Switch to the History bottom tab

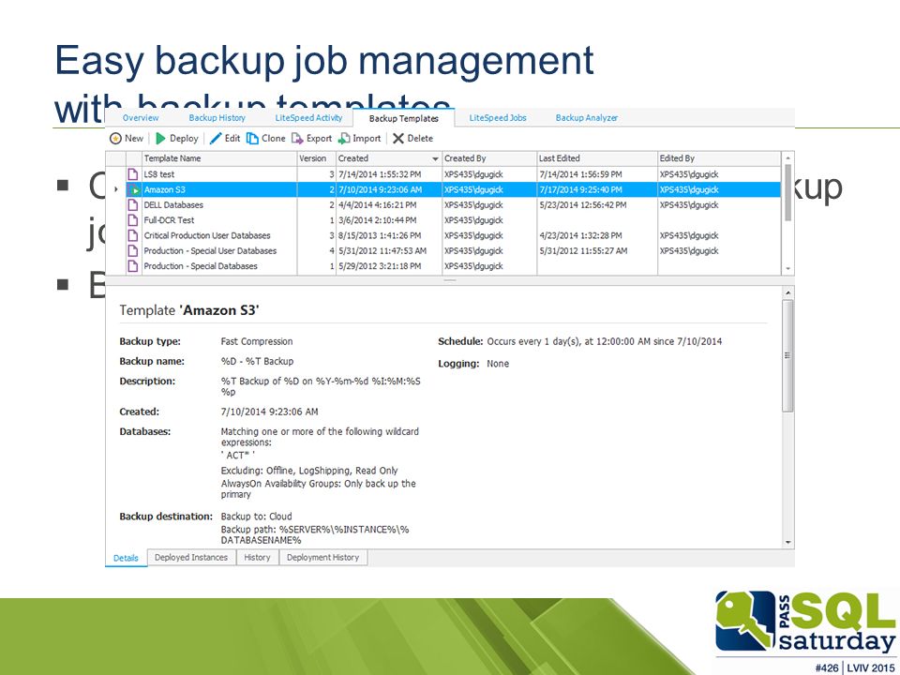(x=257, y=557)
